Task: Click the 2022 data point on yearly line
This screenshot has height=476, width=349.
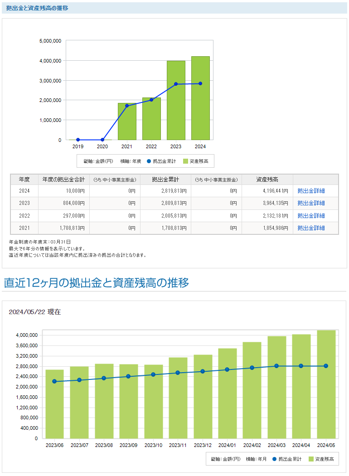Action: point(151,100)
